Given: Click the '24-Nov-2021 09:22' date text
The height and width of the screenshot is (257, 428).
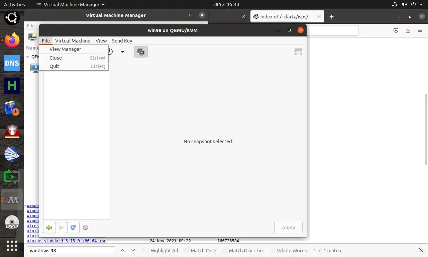Looking at the screenshot, I should pyautogui.click(x=170, y=241).
